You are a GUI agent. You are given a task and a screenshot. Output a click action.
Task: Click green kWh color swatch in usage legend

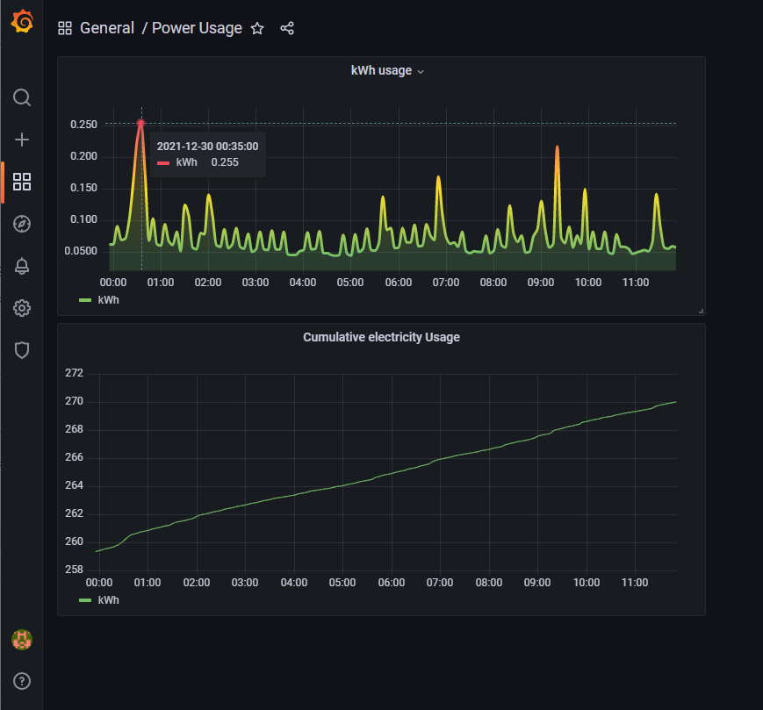point(85,300)
